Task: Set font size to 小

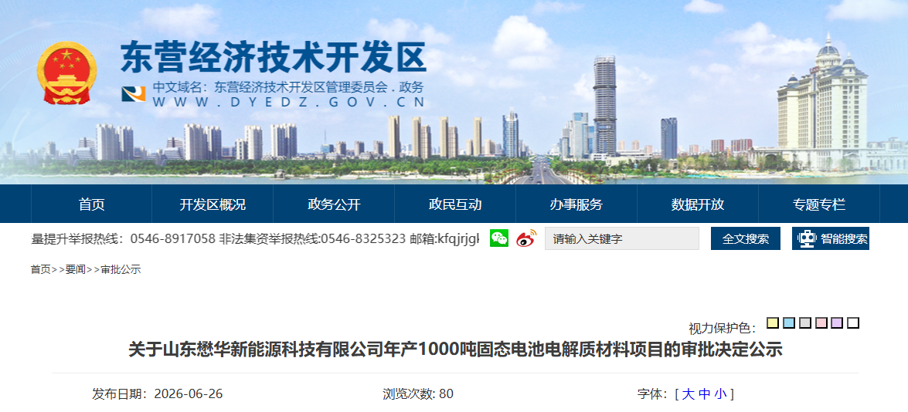Action: click(x=720, y=394)
